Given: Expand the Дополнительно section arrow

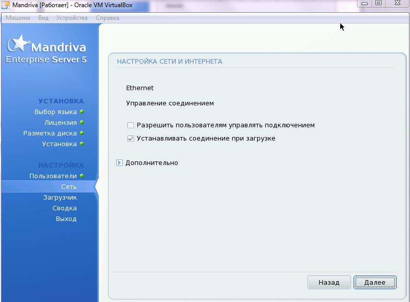Looking at the screenshot, I should (x=119, y=163).
